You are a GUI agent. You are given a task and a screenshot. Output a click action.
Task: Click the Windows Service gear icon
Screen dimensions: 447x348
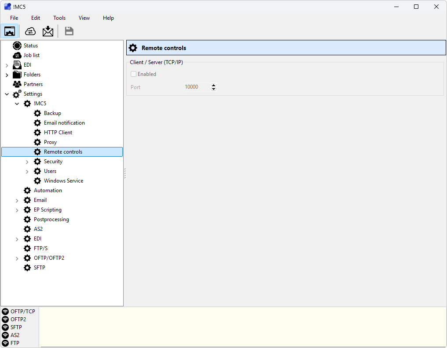37,181
